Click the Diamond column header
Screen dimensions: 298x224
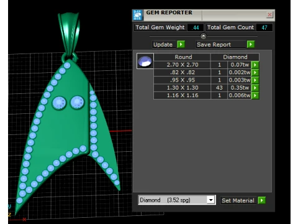(x=235, y=57)
